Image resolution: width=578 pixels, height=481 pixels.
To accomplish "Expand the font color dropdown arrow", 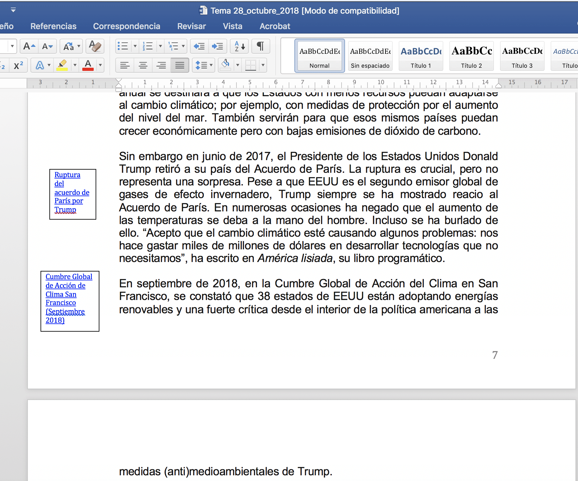I will pos(100,65).
